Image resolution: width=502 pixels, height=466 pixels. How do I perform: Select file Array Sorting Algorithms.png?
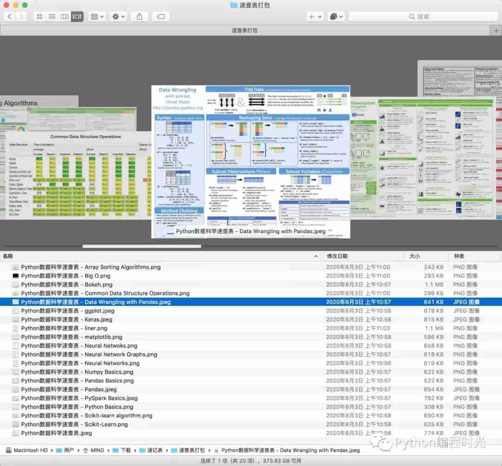pos(251,267)
